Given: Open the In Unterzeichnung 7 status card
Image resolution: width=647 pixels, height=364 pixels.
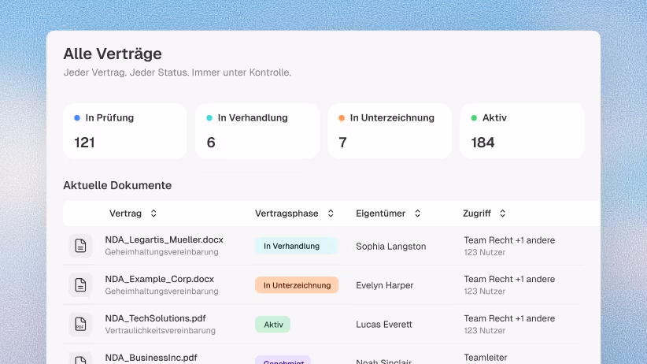Looking at the screenshot, I should pos(390,131).
